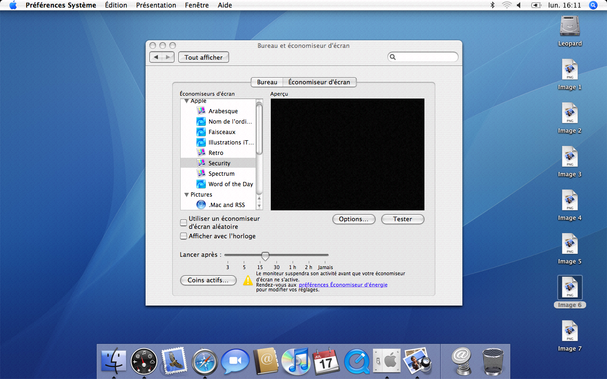Viewport: 607px width, 379px height.
Task: Click the Retro screen saver icon
Action: point(201,153)
